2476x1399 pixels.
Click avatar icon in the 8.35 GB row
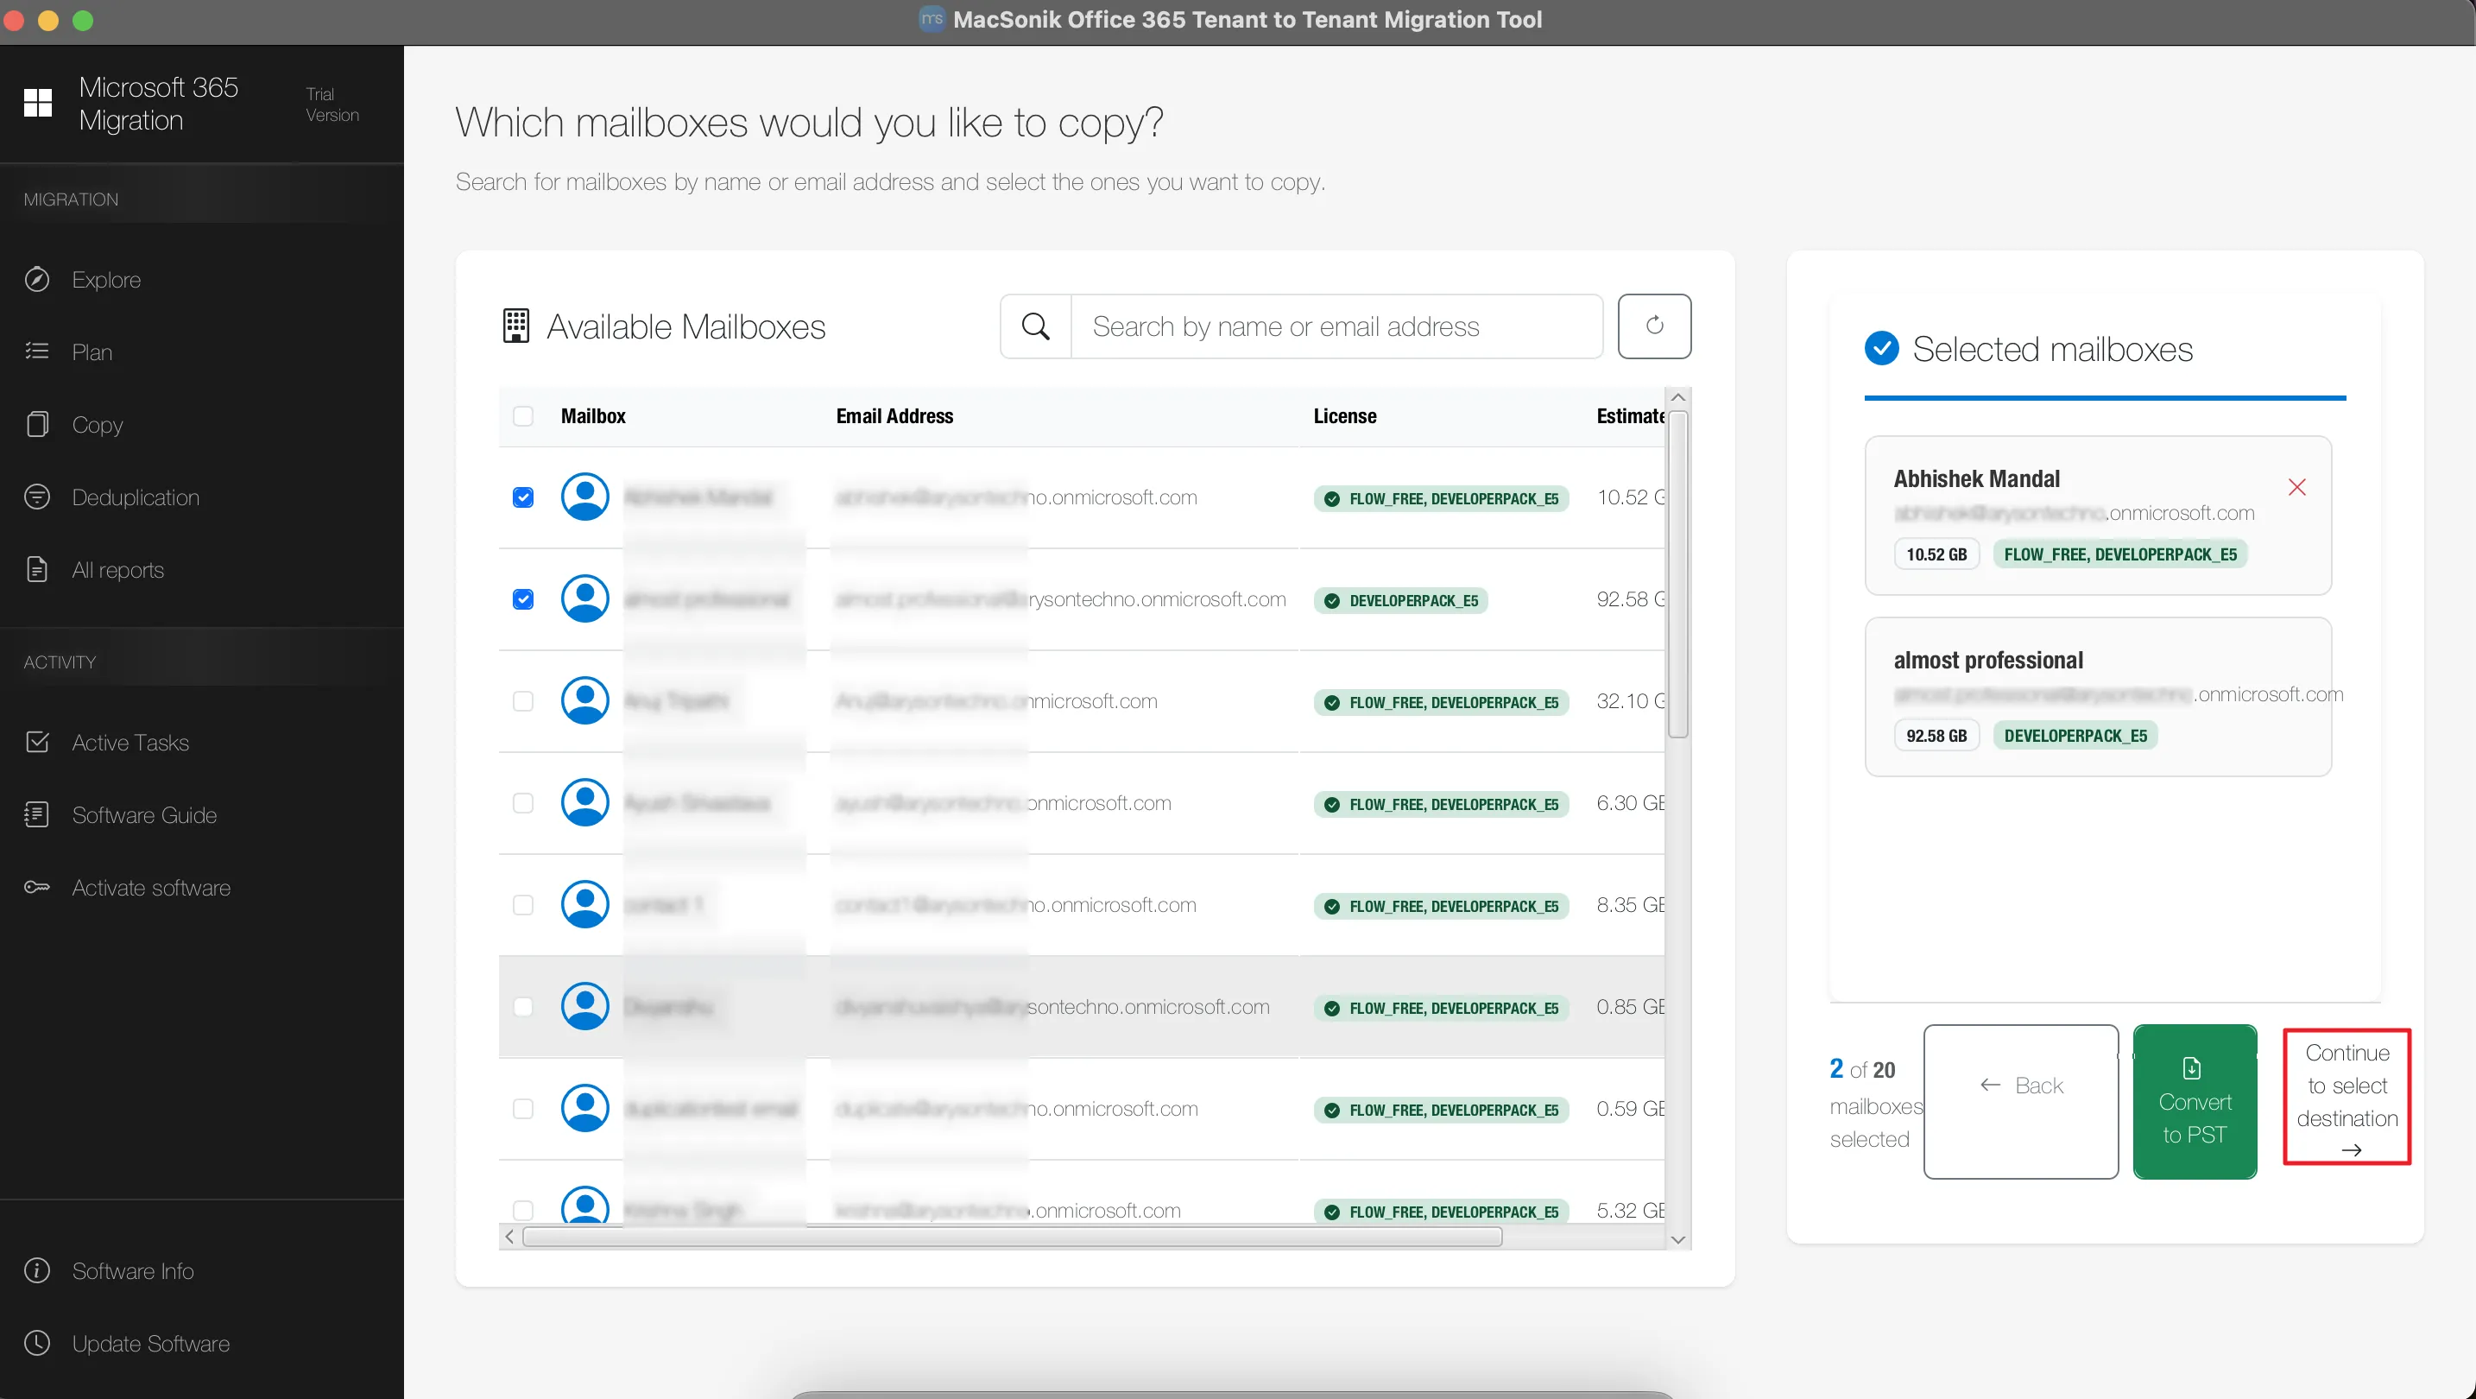click(x=585, y=905)
